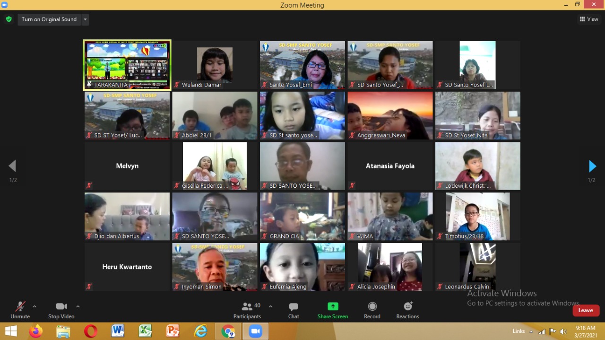Image resolution: width=605 pixels, height=340 pixels.
Task: Unmute the microphone
Action: [20, 310]
